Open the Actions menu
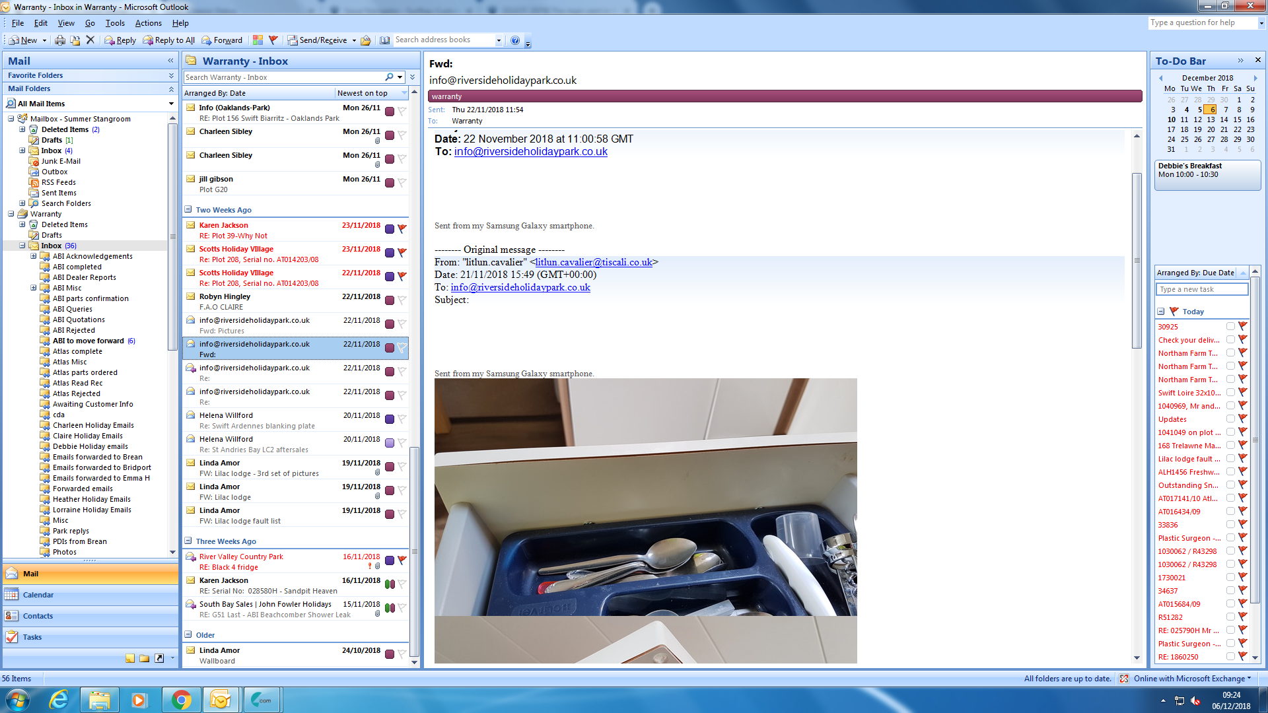1268x713 pixels. pyautogui.click(x=148, y=23)
